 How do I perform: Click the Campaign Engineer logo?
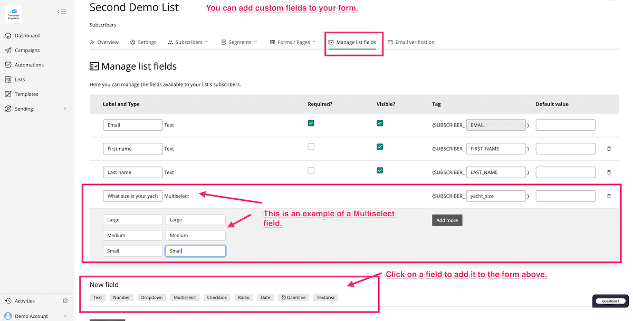coord(13,14)
